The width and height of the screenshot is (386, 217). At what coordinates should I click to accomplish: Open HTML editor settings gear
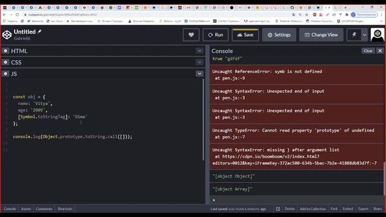pos(5,51)
